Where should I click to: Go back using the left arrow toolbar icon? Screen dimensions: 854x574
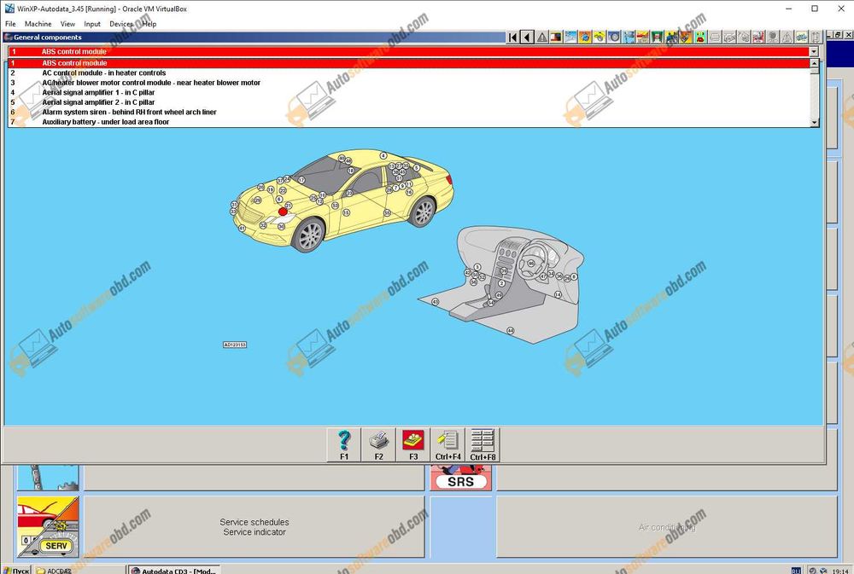(x=527, y=37)
